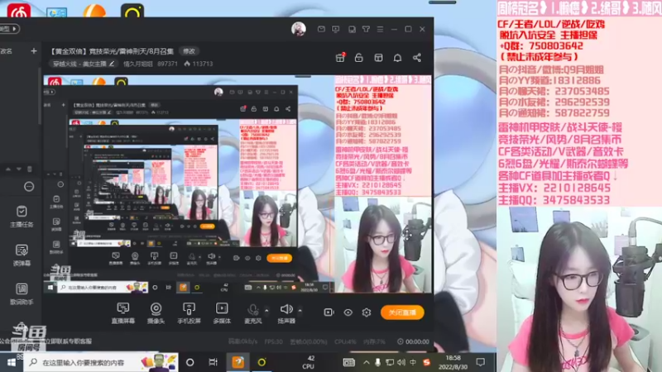Mute the 扬声器 speaker
Screen dimensions: 662x372
click(x=286, y=313)
